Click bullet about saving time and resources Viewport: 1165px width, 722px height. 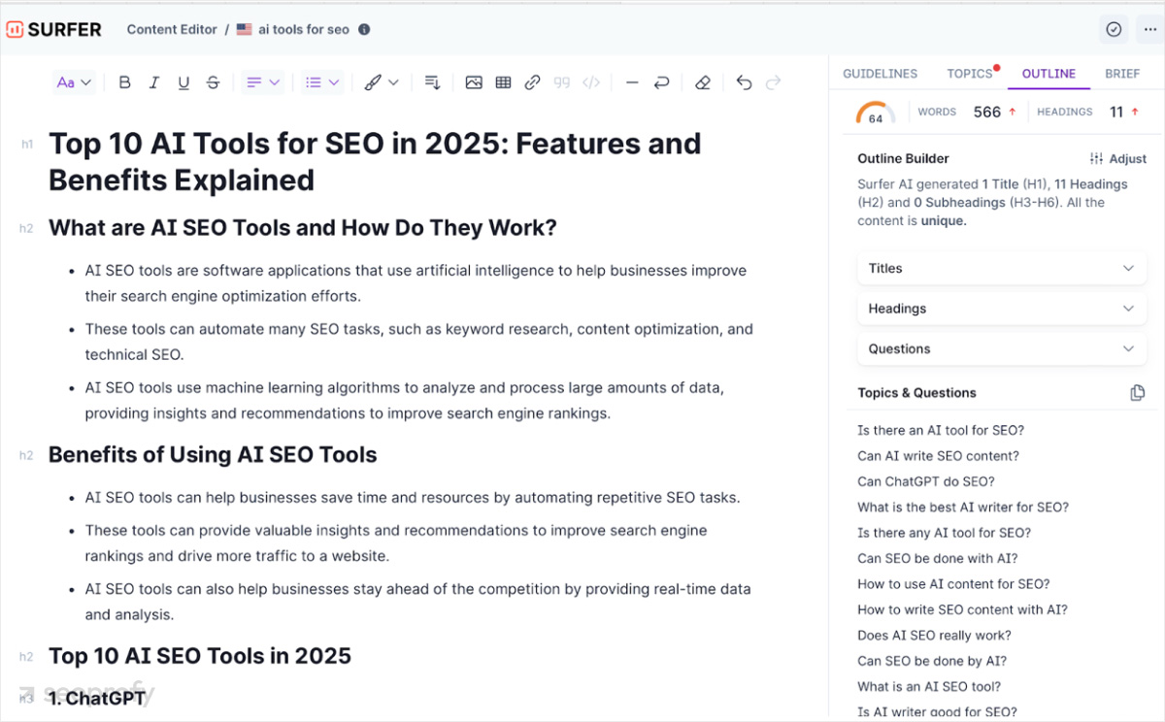[x=413, y=498]
